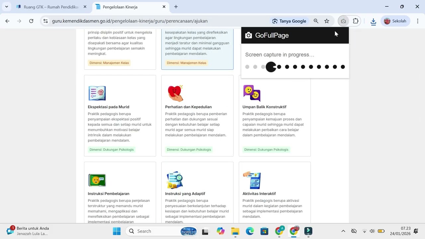The image size is (425, 239).
Task: Click the GoFullPage title in the popup
Action: (272, 35)
